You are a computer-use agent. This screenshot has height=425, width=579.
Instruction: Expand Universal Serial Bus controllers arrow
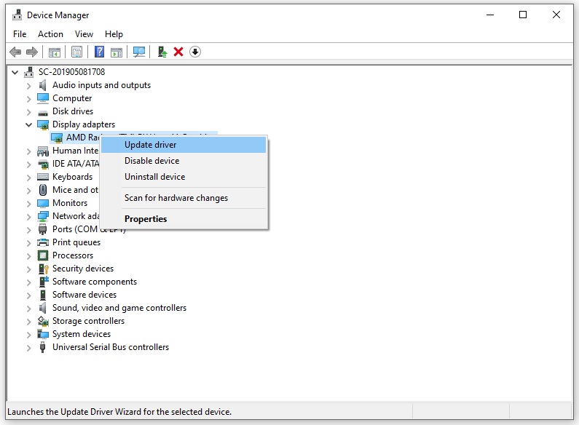(29, 348)
